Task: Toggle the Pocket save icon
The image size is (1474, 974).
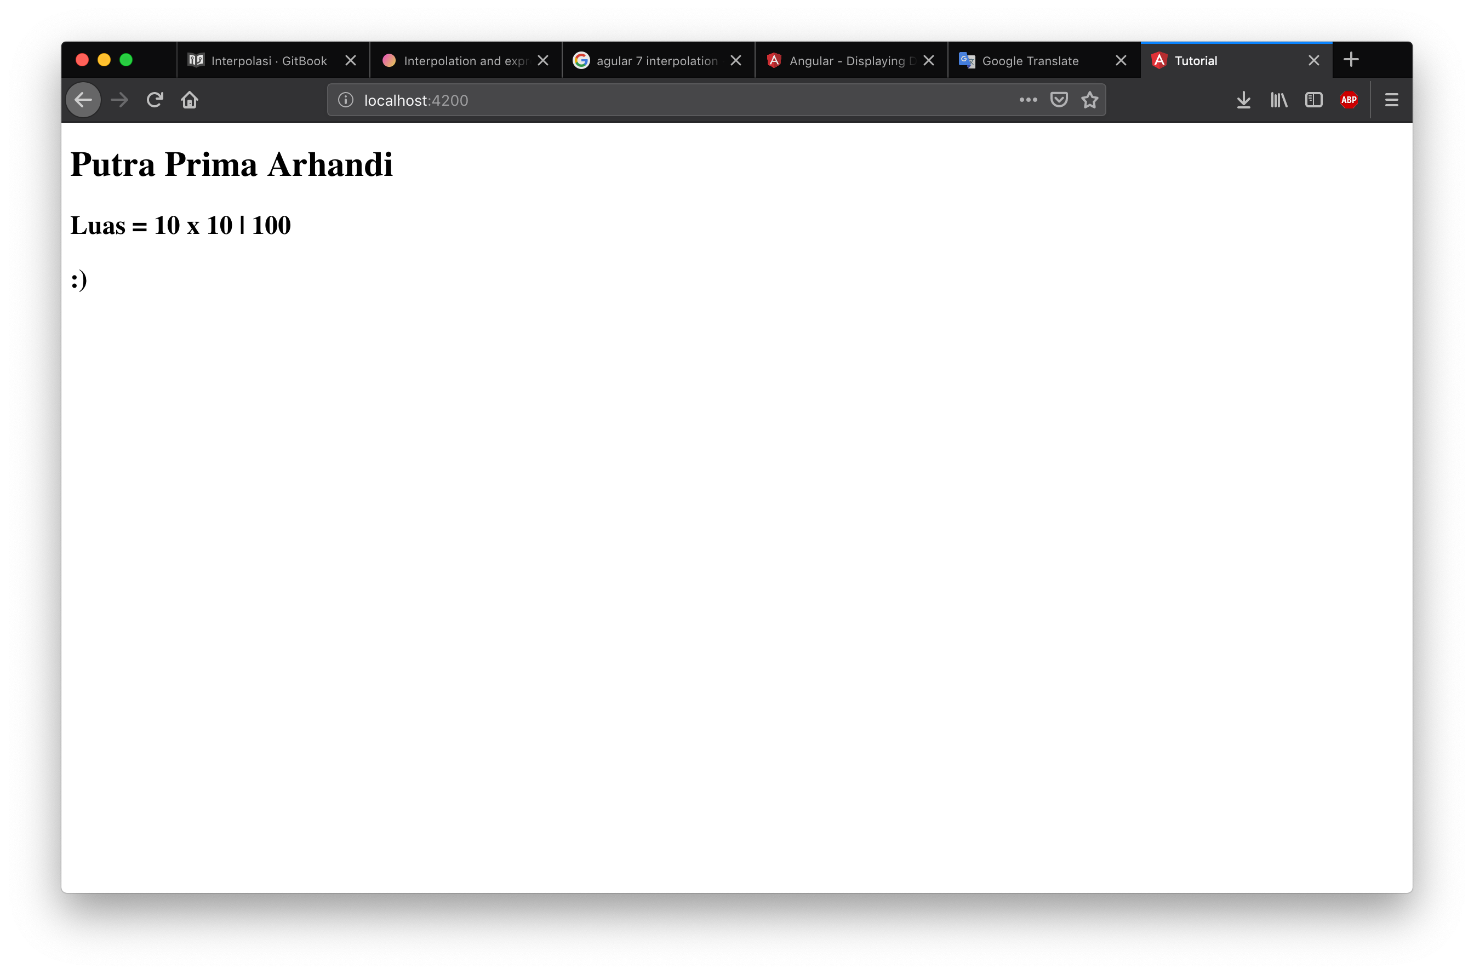Action: coord(1059,100)
